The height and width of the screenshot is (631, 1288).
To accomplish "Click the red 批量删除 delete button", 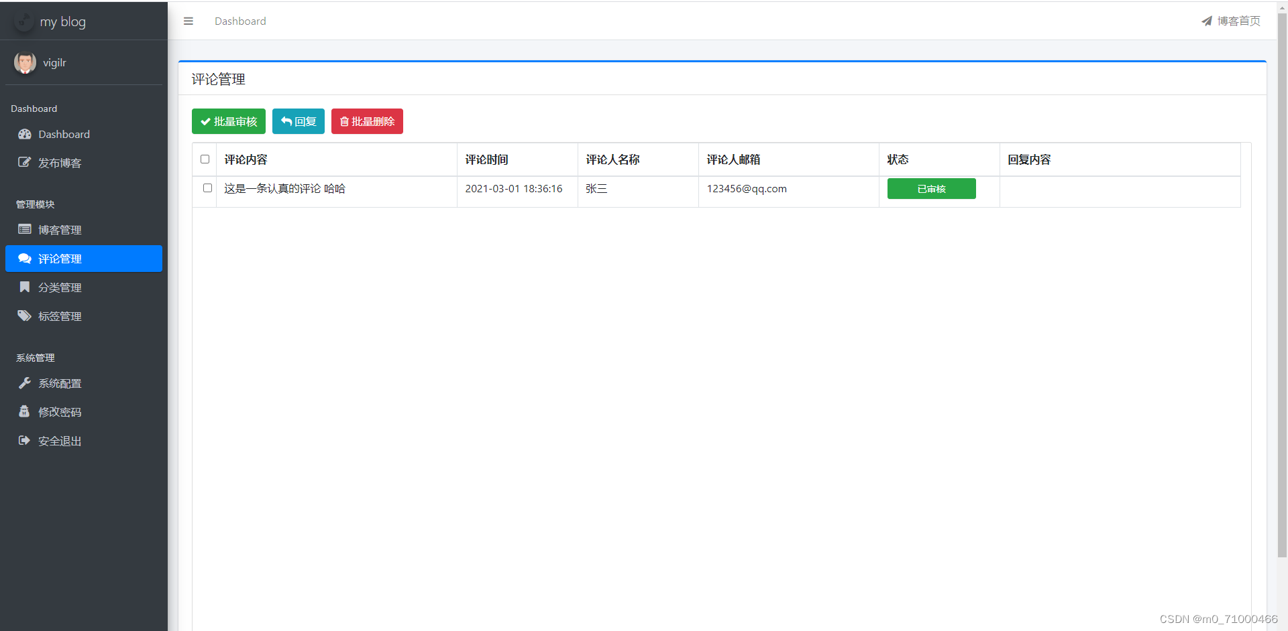I will 367,121.
